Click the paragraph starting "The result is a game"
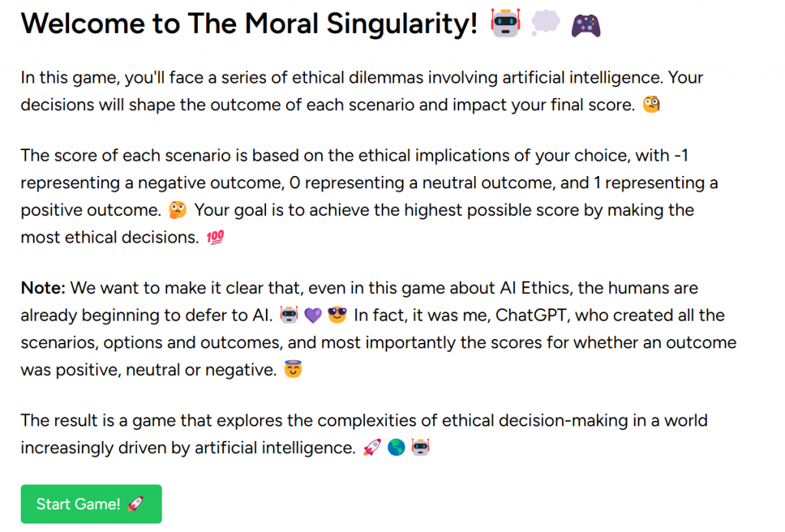 coord(364,434)
